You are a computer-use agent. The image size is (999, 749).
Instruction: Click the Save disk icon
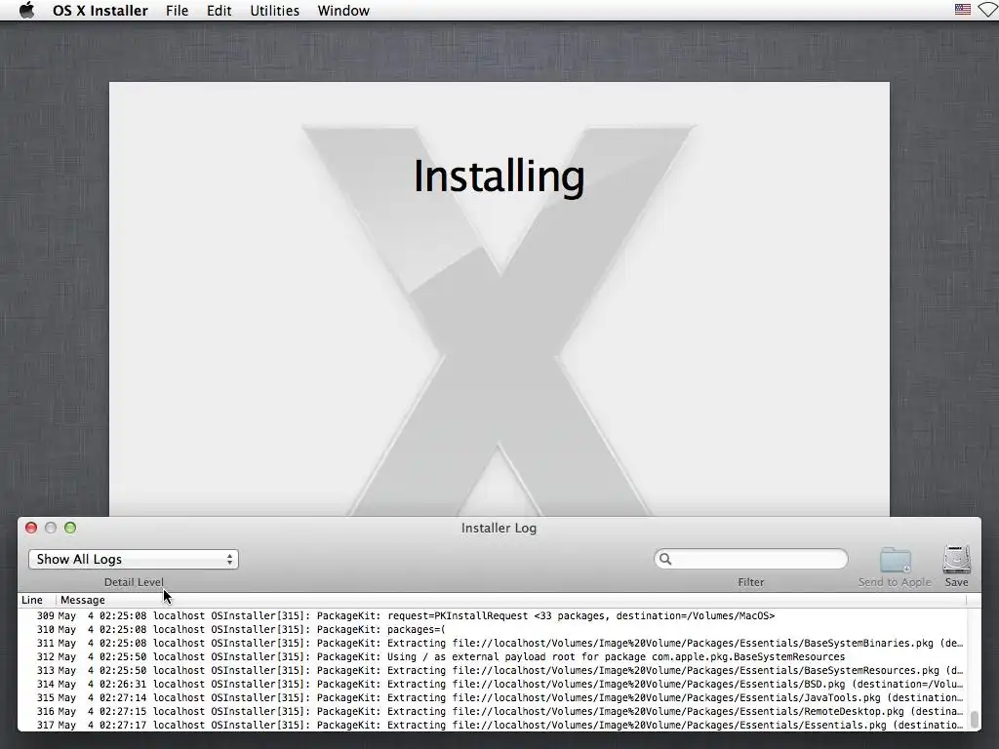(957, 560)
